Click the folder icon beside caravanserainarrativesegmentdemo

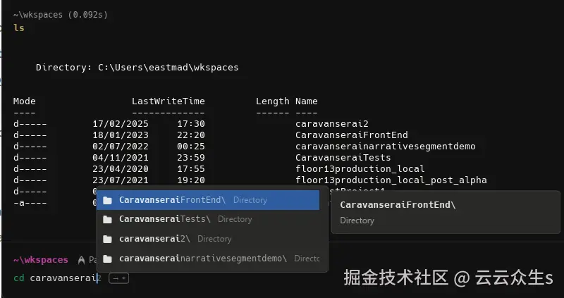[x=107, y=259]
